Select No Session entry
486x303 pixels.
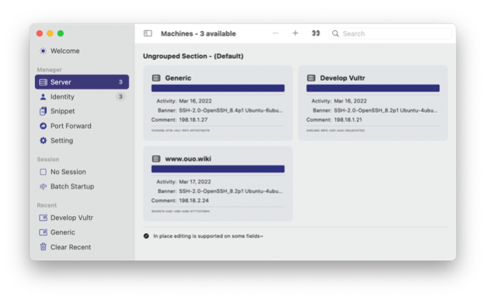click(82, 172)
